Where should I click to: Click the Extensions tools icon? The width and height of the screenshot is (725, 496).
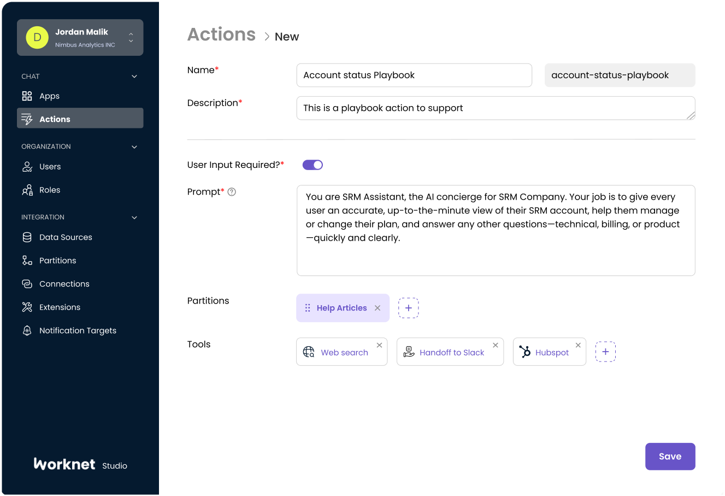pyautogui.click(x=27, y=307)
